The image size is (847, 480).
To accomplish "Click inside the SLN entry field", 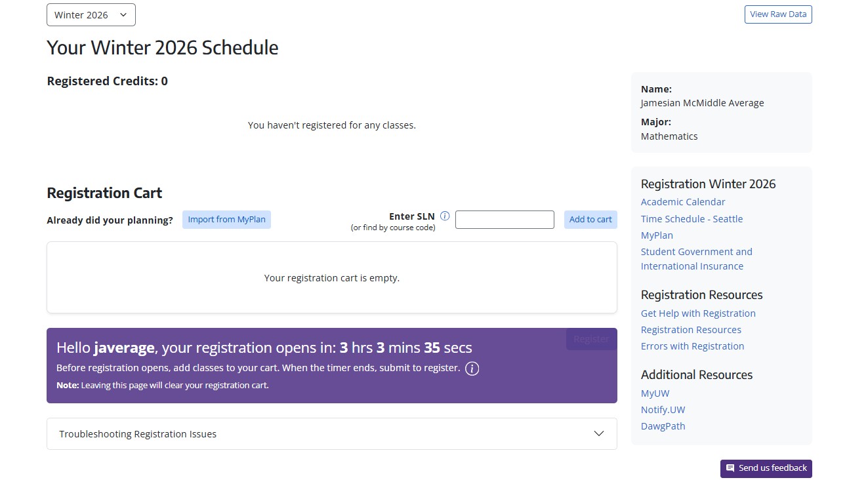I will tap(504, 219).
